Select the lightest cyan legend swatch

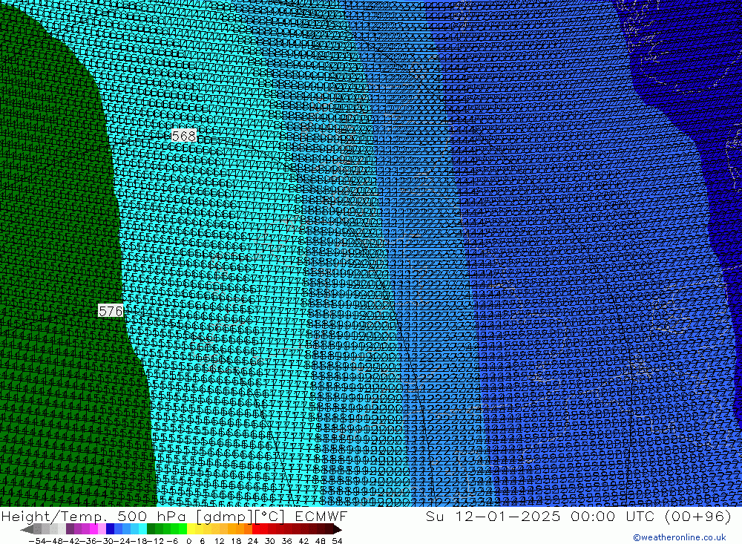pos(142,530)
